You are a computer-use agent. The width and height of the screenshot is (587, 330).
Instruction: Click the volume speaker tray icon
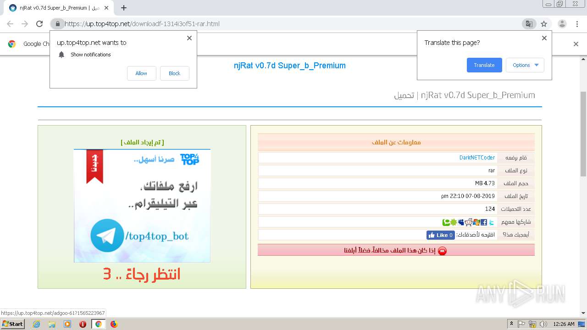[543, 324]
